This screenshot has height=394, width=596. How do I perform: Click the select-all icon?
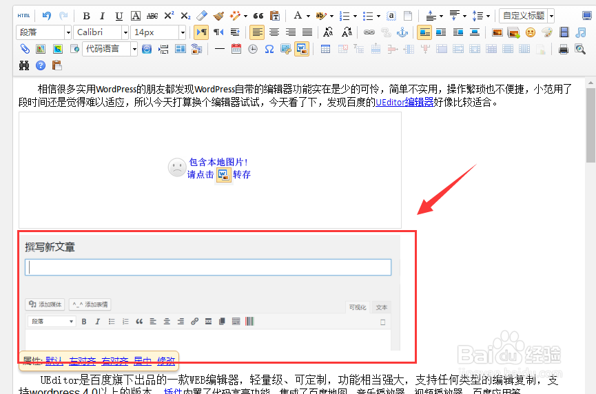(391, 16)
